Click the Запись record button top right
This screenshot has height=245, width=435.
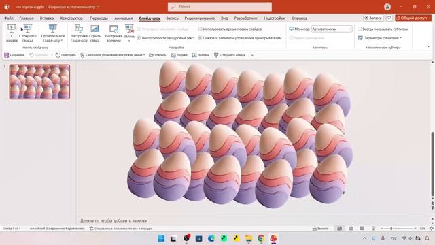(x=373, y=18)
